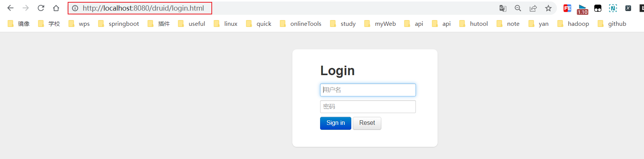Viewport: 644px width, 159px height.
Task: Click the password (密码) input field
Action: click(368, 107)
